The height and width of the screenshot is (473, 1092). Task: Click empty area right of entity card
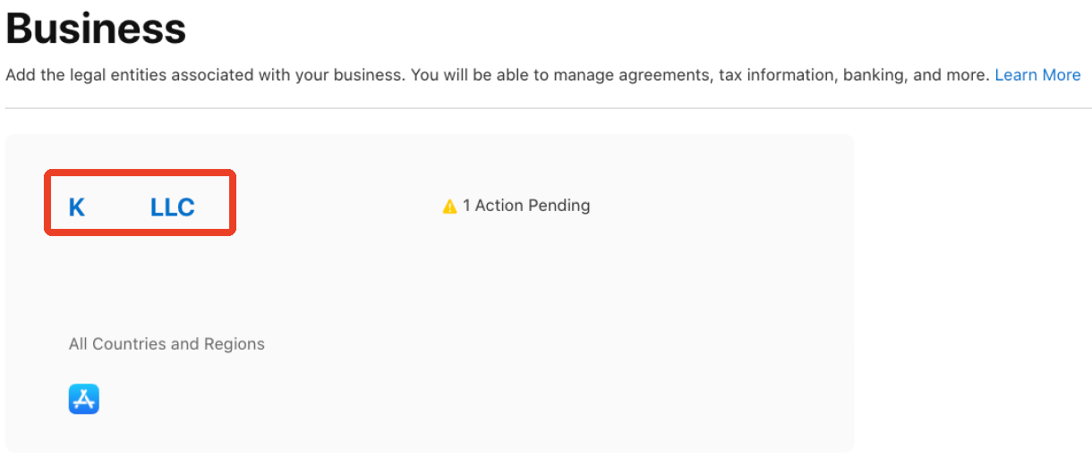[971, 295]
